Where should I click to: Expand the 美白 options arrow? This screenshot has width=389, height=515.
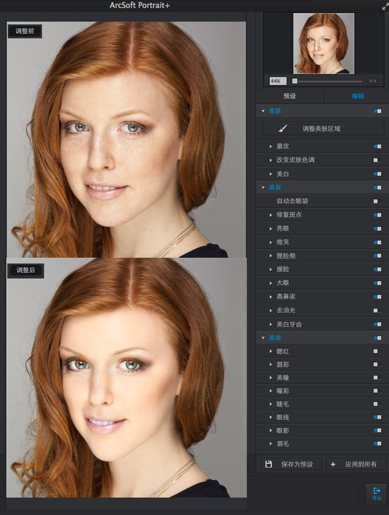tap(271, 174)
